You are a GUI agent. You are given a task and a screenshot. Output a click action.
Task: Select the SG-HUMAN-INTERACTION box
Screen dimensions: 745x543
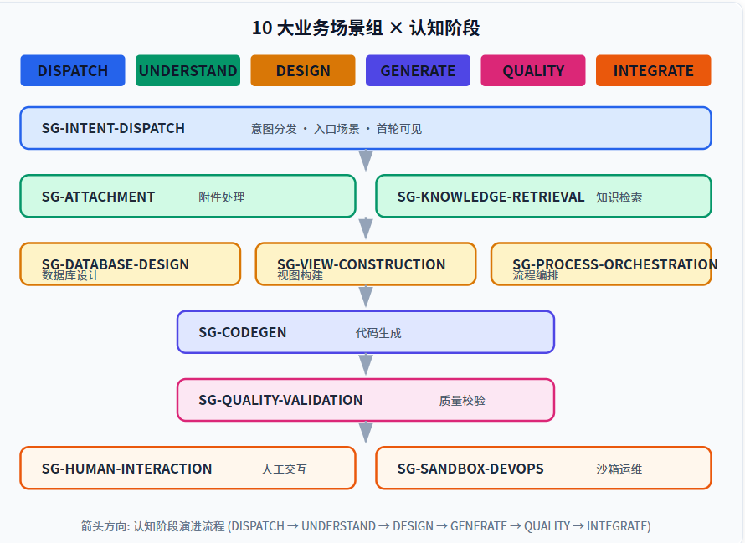point(188,468)
